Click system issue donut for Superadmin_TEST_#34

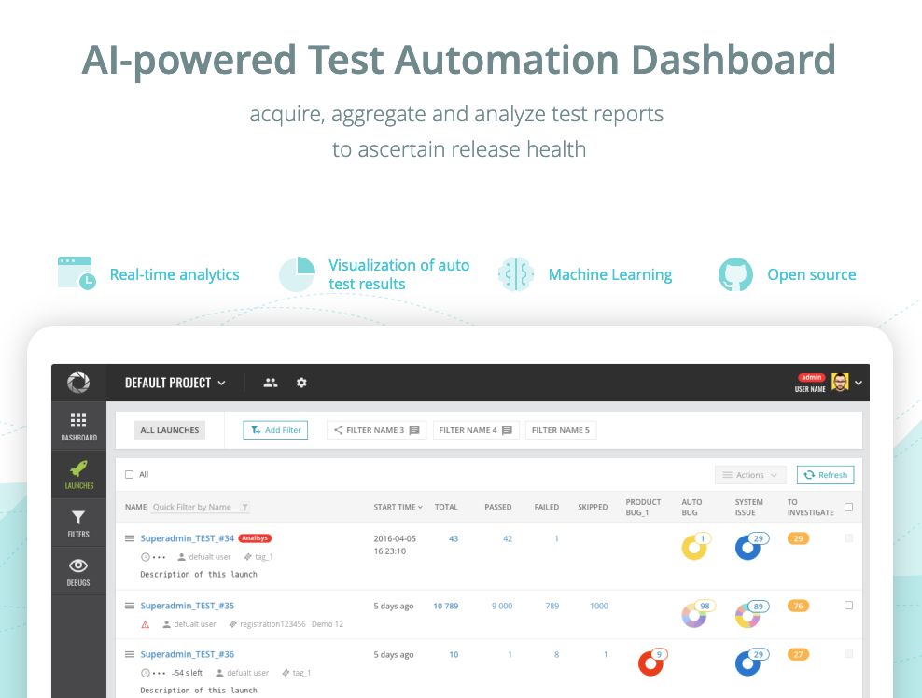[x=747, y=548]
